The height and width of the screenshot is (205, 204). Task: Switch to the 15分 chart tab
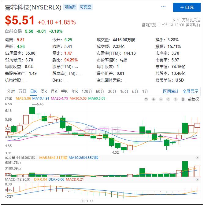pos(124,91)
